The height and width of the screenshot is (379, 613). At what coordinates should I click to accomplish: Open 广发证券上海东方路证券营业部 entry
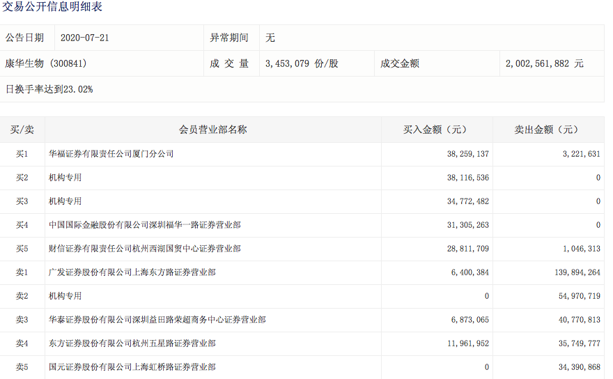[x=132, y=272]
